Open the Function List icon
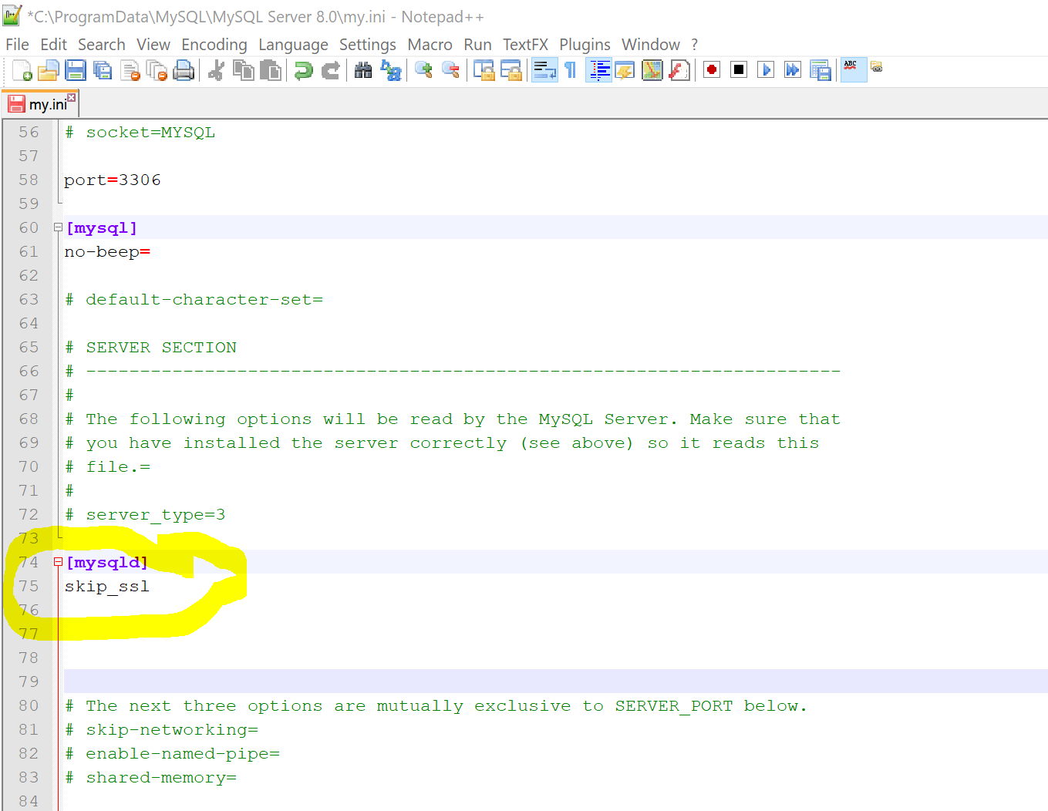Viewport: 1048px width, 811px height. click(679, 71)
